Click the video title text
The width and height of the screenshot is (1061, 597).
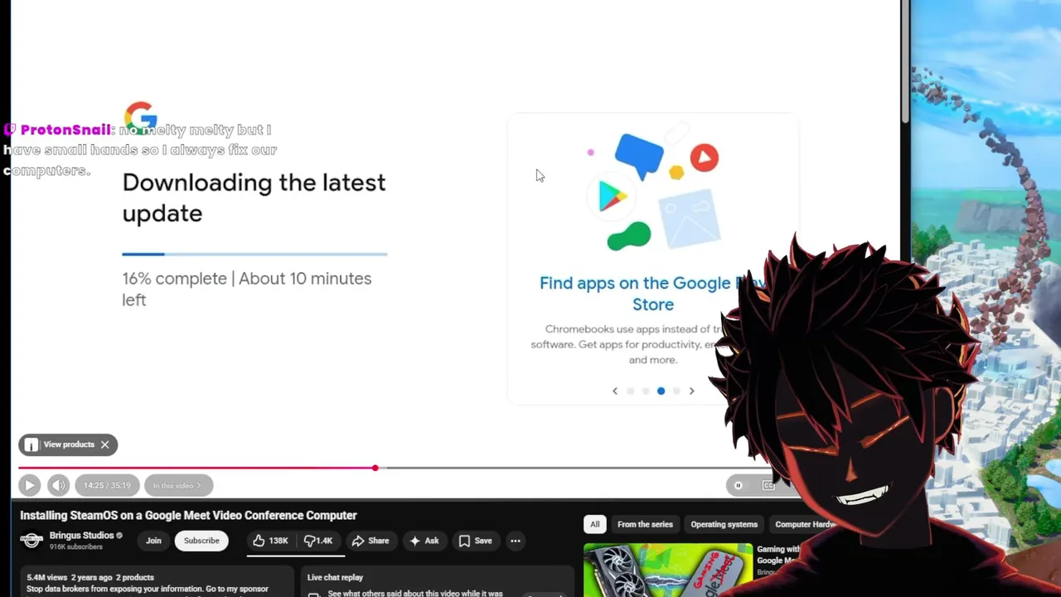point(188,515)
